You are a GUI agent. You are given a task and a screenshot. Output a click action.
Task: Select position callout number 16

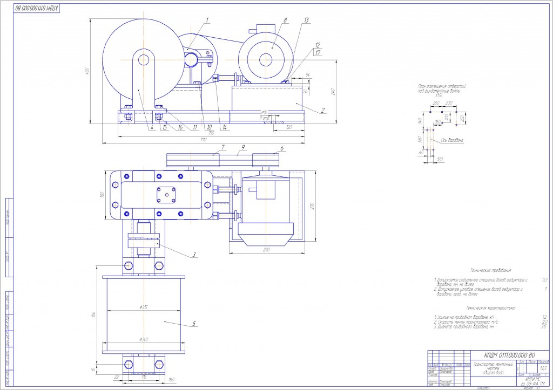pos(180,127)
